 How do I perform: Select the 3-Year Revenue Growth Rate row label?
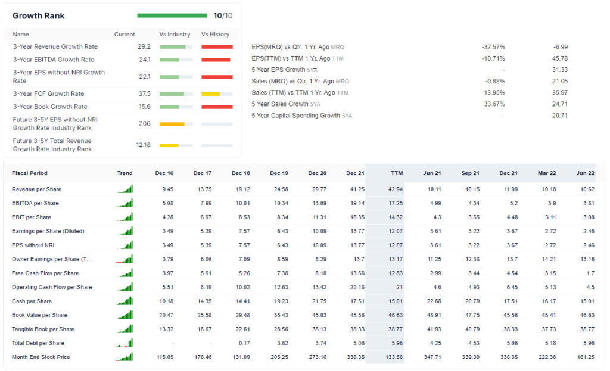pyautogui.click(x=55, y=46)
